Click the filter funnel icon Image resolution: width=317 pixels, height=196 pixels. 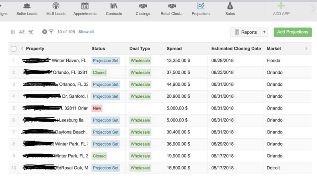pos(51,32)
